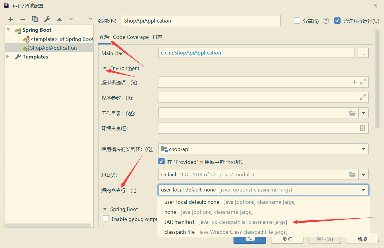Open the 环境变量 editor document icon
The height and width of the screenshot is (248, 384).
[x=362, y=128]
